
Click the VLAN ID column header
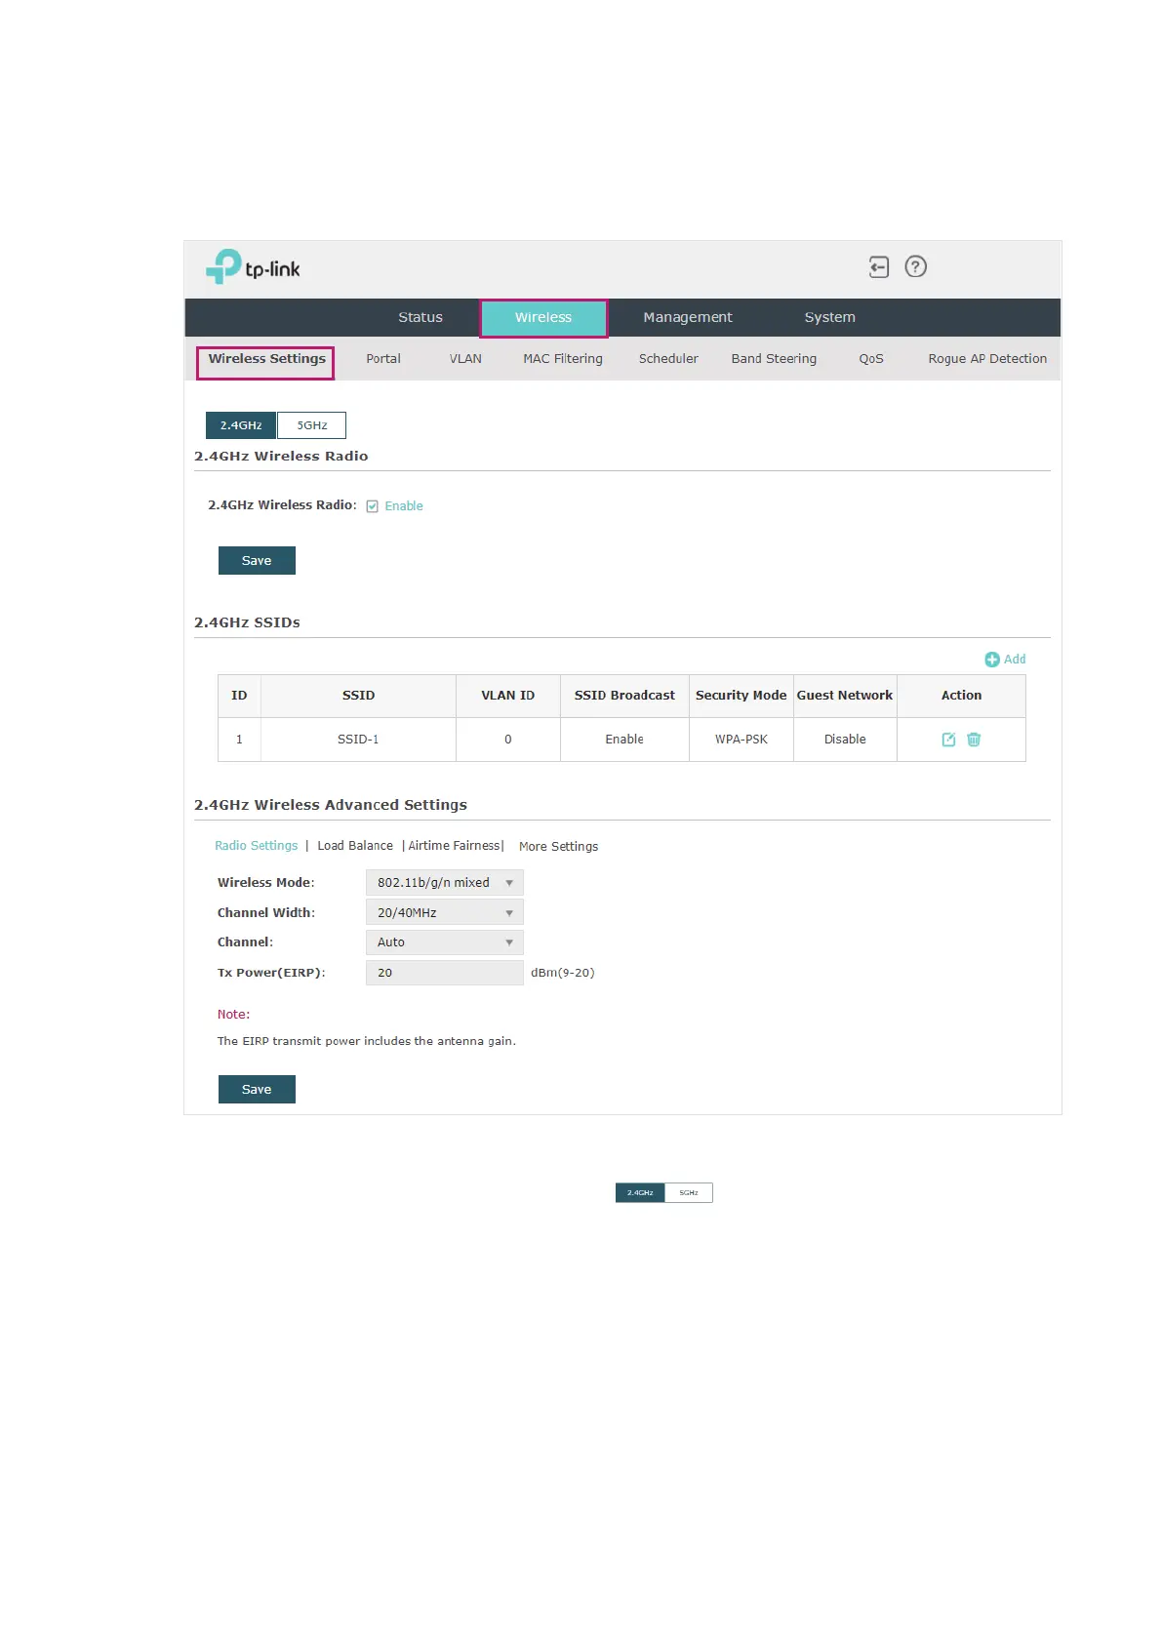508,696
